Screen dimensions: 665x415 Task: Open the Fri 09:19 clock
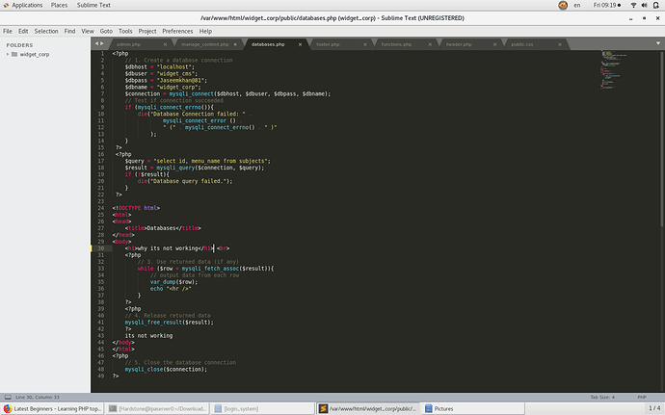click(607, 5)
